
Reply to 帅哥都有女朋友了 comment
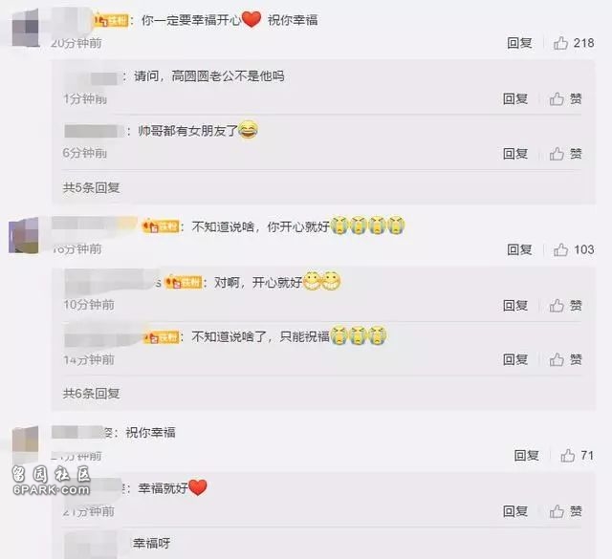pos(515,154)
